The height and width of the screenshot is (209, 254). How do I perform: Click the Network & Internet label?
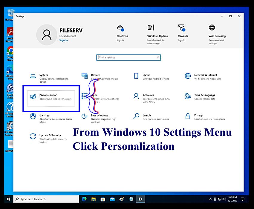(x=206, y=75)
